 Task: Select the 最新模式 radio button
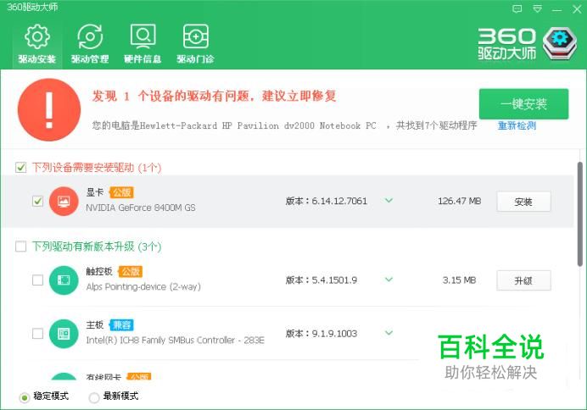click(94, 397)
